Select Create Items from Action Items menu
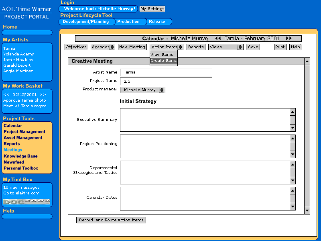The image size is (321, 241). (x=164, y=61)
